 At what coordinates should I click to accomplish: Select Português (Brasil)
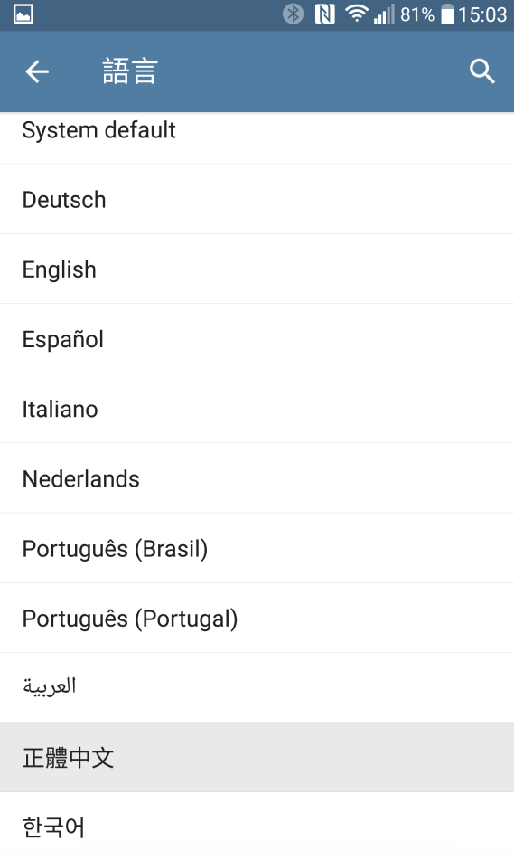257,548
